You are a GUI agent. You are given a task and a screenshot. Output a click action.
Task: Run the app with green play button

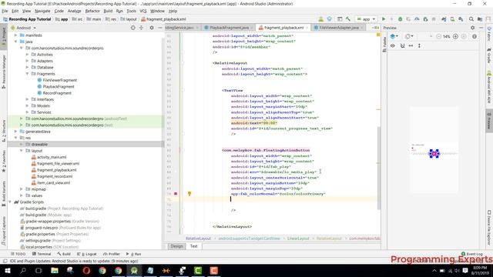[x=384, y=19]
